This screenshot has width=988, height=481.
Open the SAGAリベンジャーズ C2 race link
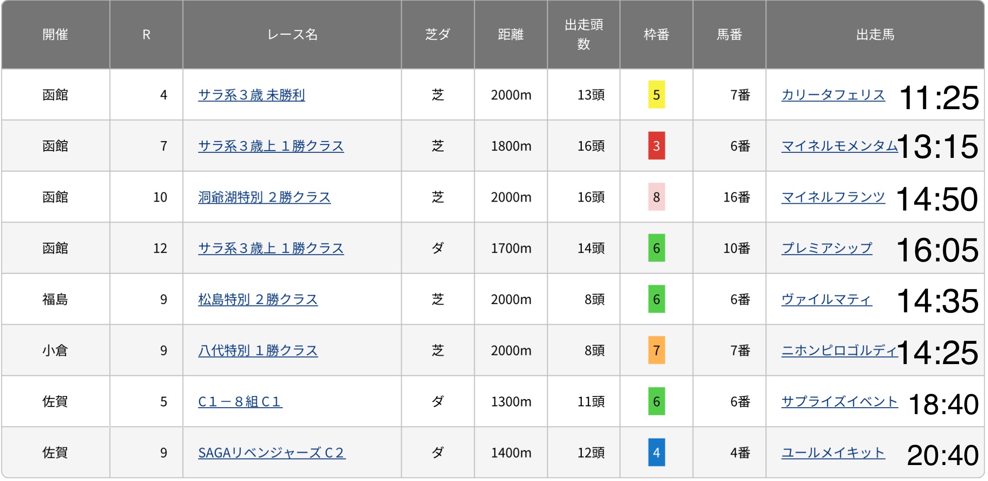coord(271,453)
